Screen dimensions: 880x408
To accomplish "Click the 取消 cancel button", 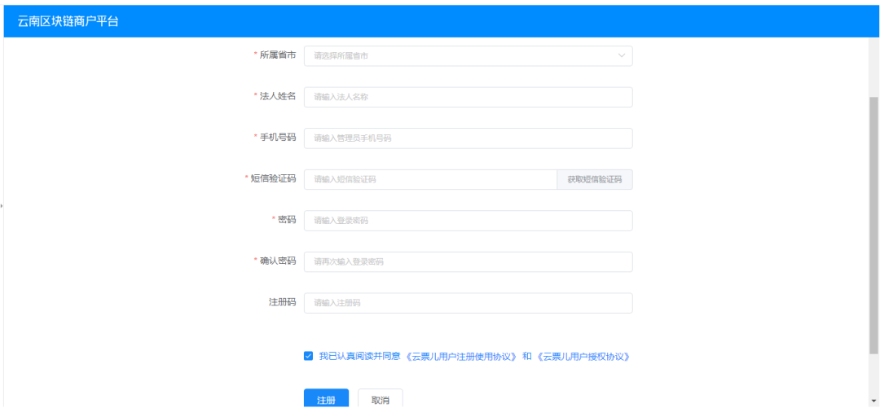I will (x=380, y=398).
